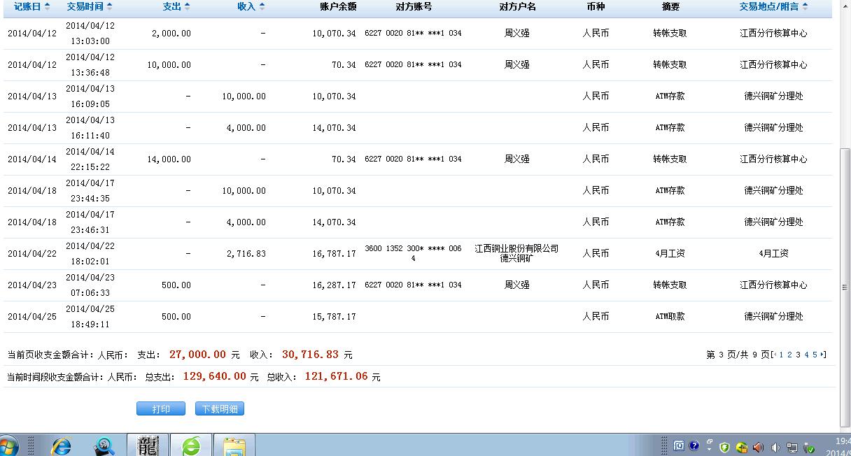Select transaction time 2014/04/14 22:15:22
The height and width of the screenshot is (456, 851).
click(90, 159)
